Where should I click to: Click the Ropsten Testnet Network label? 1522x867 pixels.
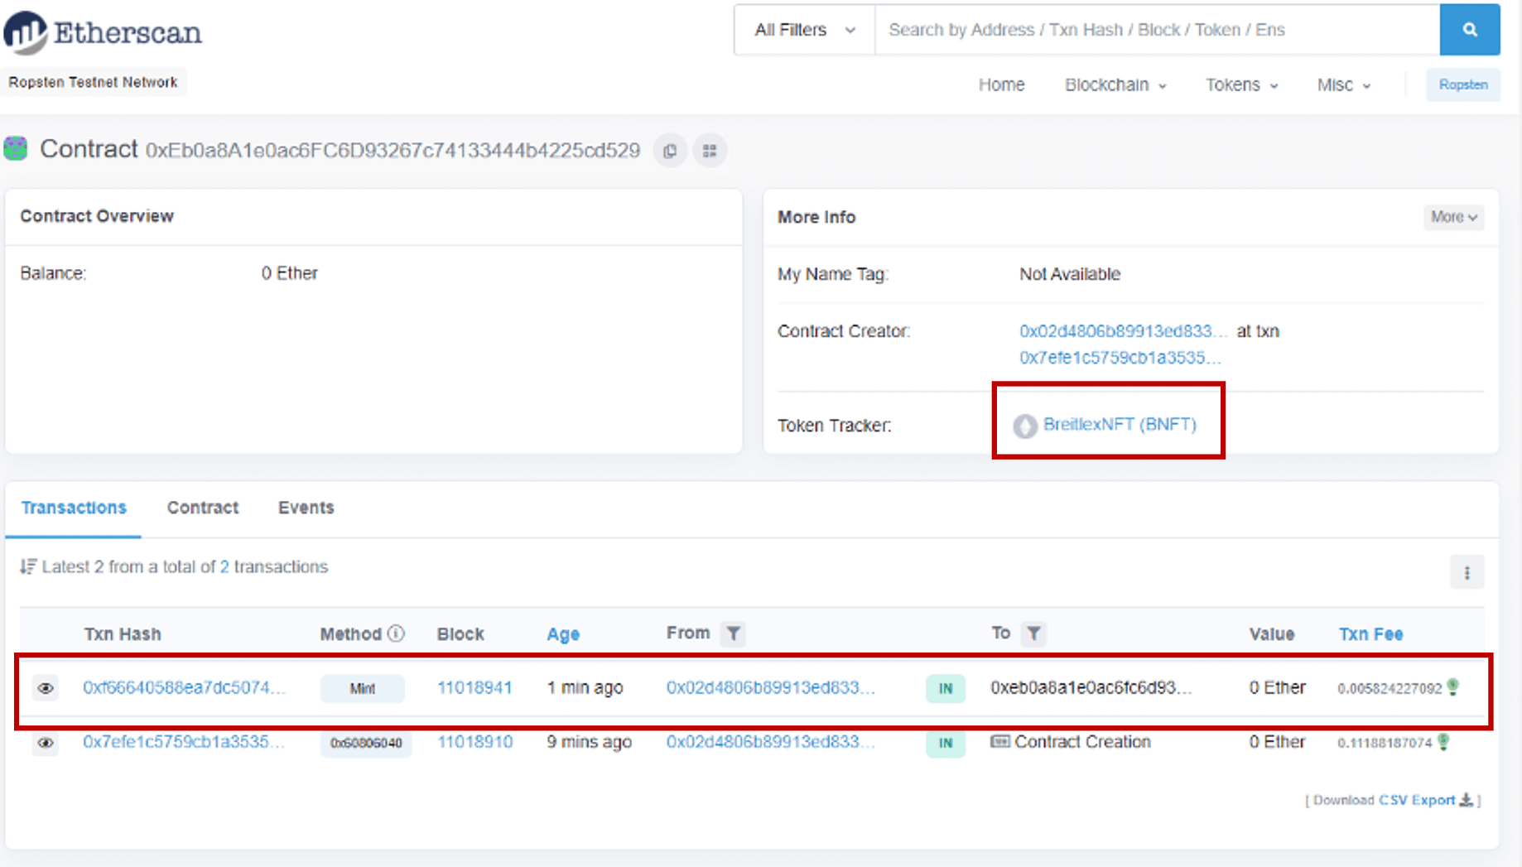click(x=93, y=82)
